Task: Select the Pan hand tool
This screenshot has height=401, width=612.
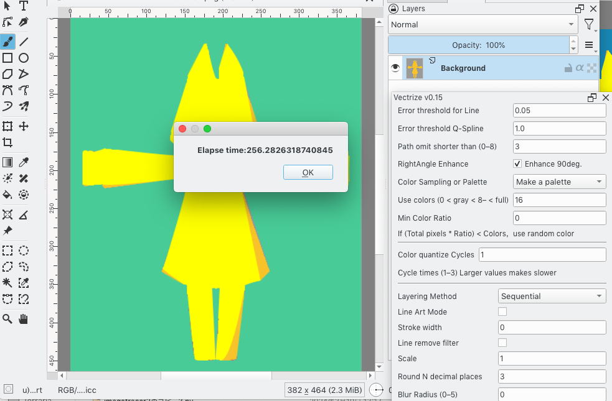Action: click(x=24, y=319)
